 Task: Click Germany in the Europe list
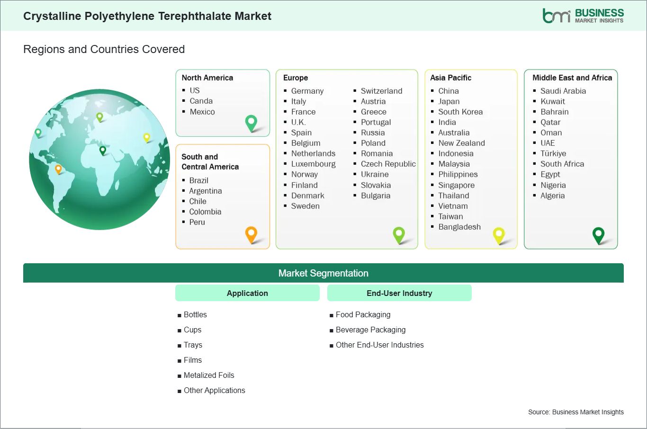coord(307,91)
